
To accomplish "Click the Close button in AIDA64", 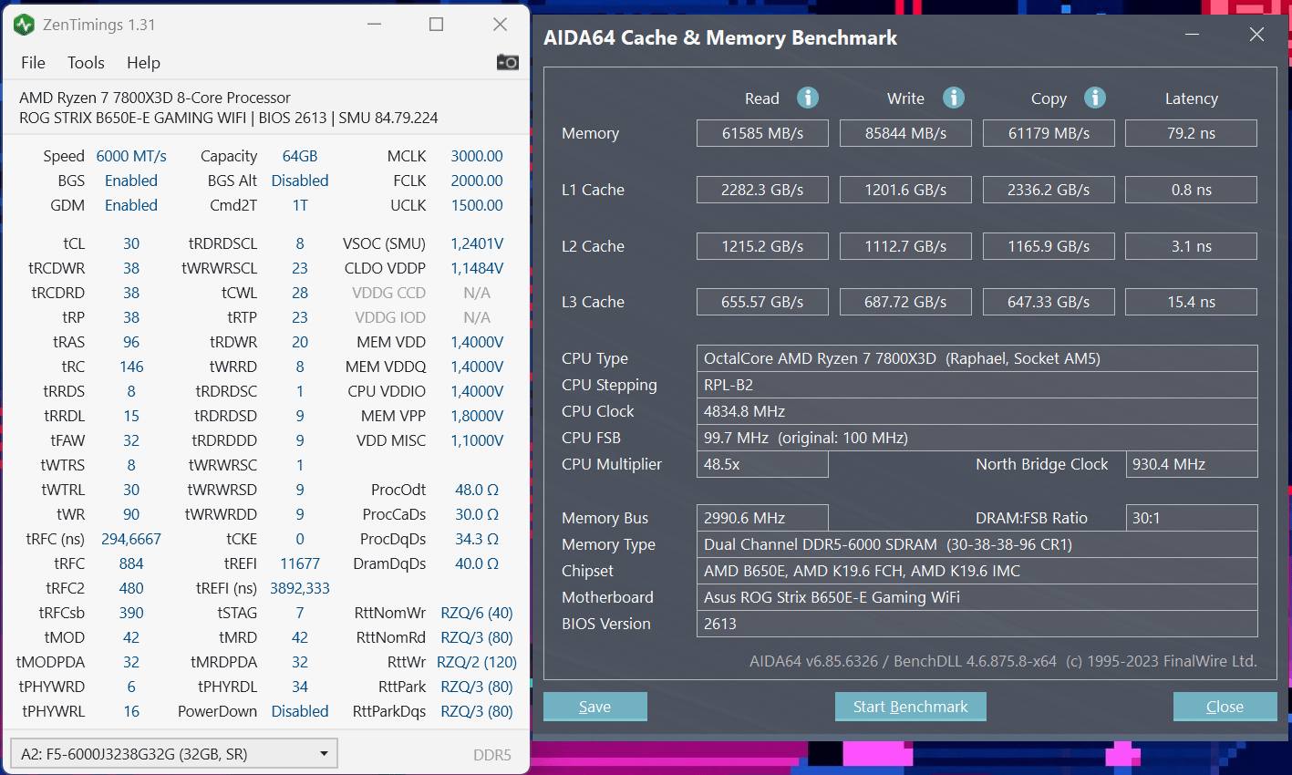I will (1225, 707).
